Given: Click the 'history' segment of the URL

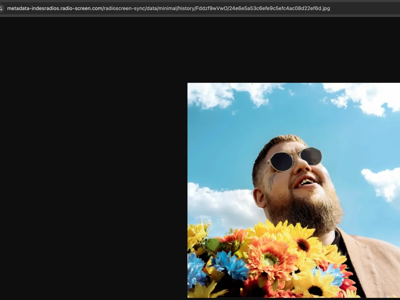Looking at the screenshot, I should [186, 8].
